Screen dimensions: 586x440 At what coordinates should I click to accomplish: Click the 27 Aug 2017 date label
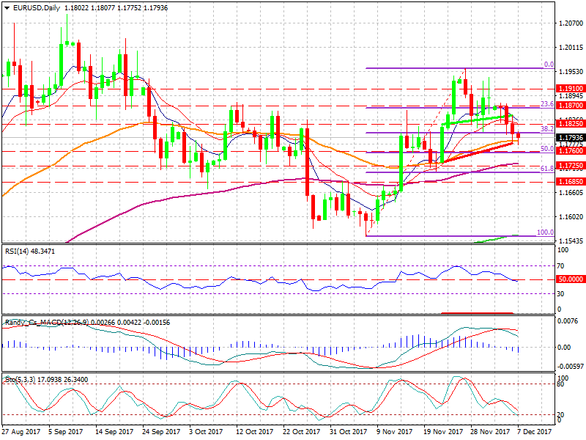point(21,432)
